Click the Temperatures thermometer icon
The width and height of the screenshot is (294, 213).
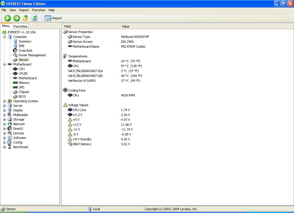(65, 56)
